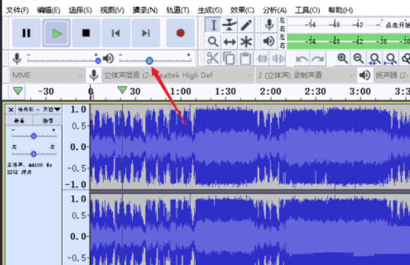Viewport: 410px width, 265px height.
Task: Open the 生成(G) menu
Action: pyautogui.click(x=210, y=10)
